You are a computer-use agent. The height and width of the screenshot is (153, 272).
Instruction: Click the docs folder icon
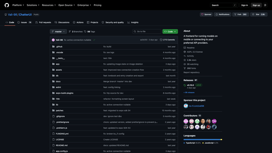pyautogui.click(x=54, y=81)
